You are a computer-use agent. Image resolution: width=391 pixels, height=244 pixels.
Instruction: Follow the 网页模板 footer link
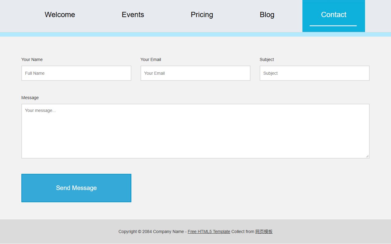(x=264, y=231)
